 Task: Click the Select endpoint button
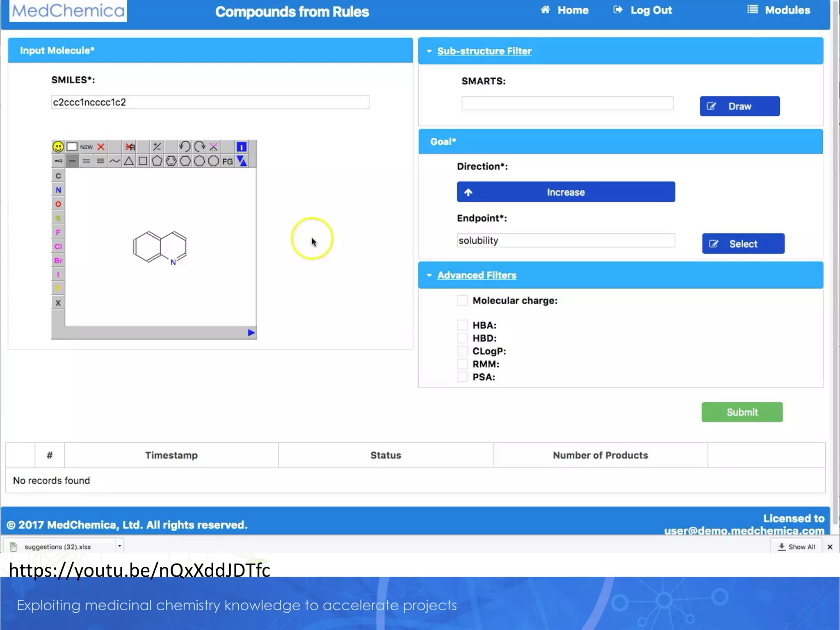tap(743, 244)
